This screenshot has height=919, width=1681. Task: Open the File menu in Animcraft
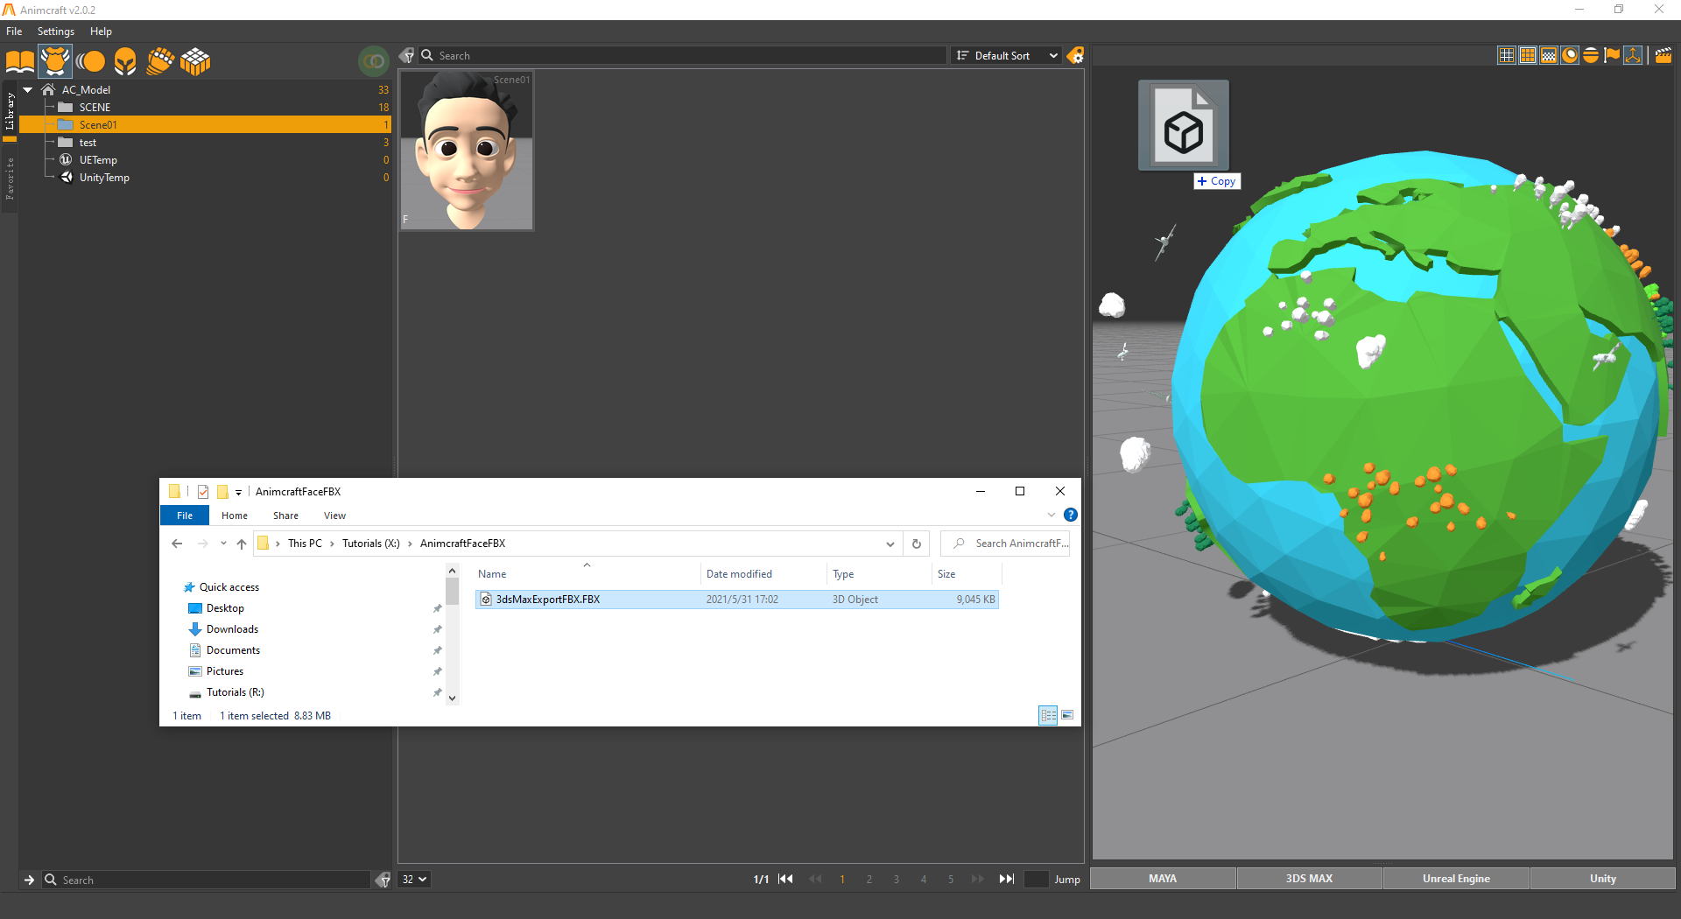[x=14, y=32]
